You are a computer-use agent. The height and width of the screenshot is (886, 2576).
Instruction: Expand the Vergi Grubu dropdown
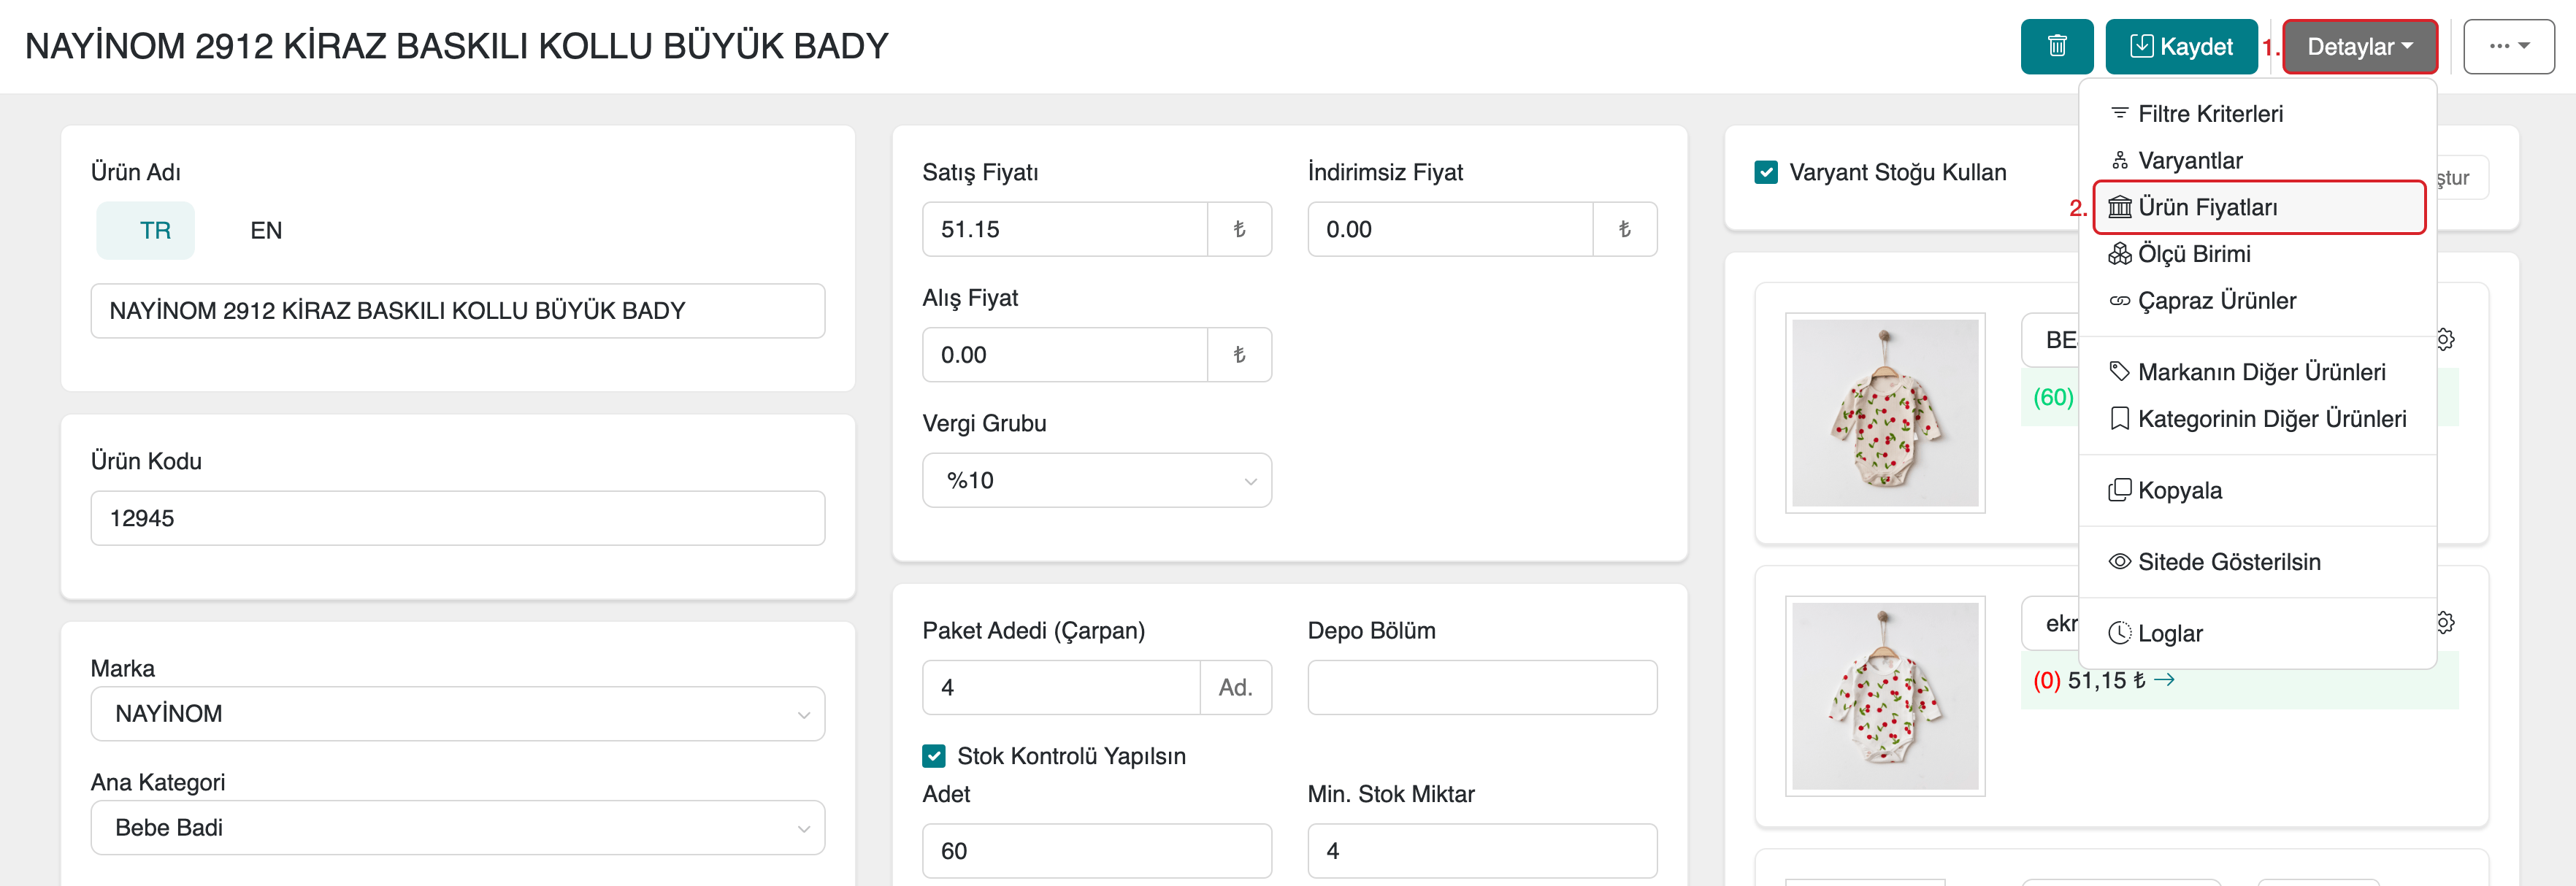[1096, 481]
